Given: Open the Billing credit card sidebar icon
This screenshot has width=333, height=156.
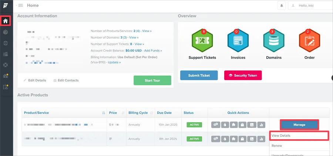Looking at the screenshot, I should point(6,54).
